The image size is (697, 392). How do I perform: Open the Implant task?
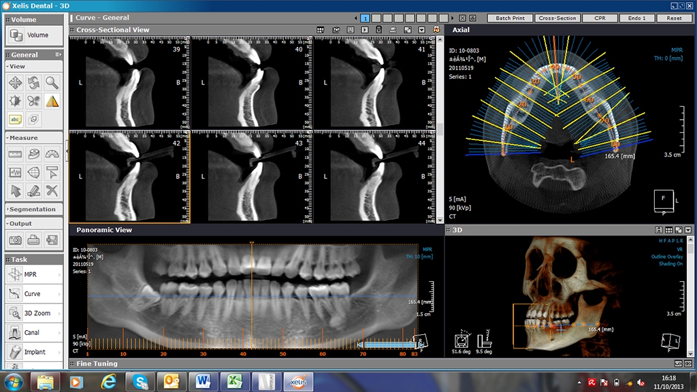point(34,352)
